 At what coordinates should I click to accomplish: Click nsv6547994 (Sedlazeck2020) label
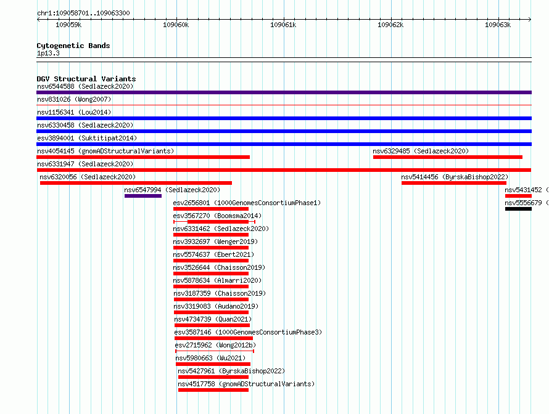[x=172, y=190]
